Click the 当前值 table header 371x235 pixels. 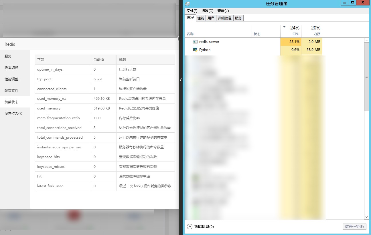point(104,60)
